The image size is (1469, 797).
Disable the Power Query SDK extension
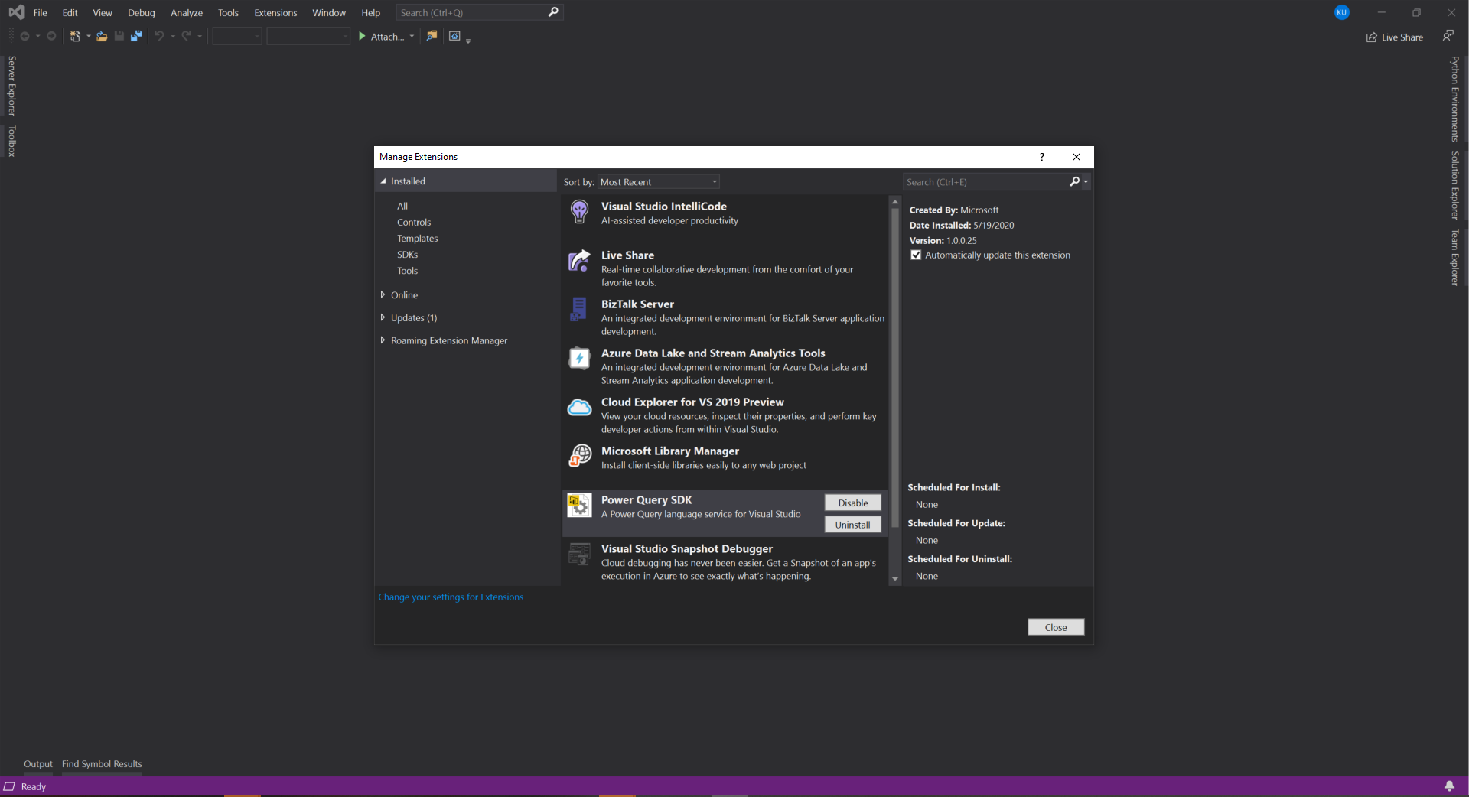853,503
